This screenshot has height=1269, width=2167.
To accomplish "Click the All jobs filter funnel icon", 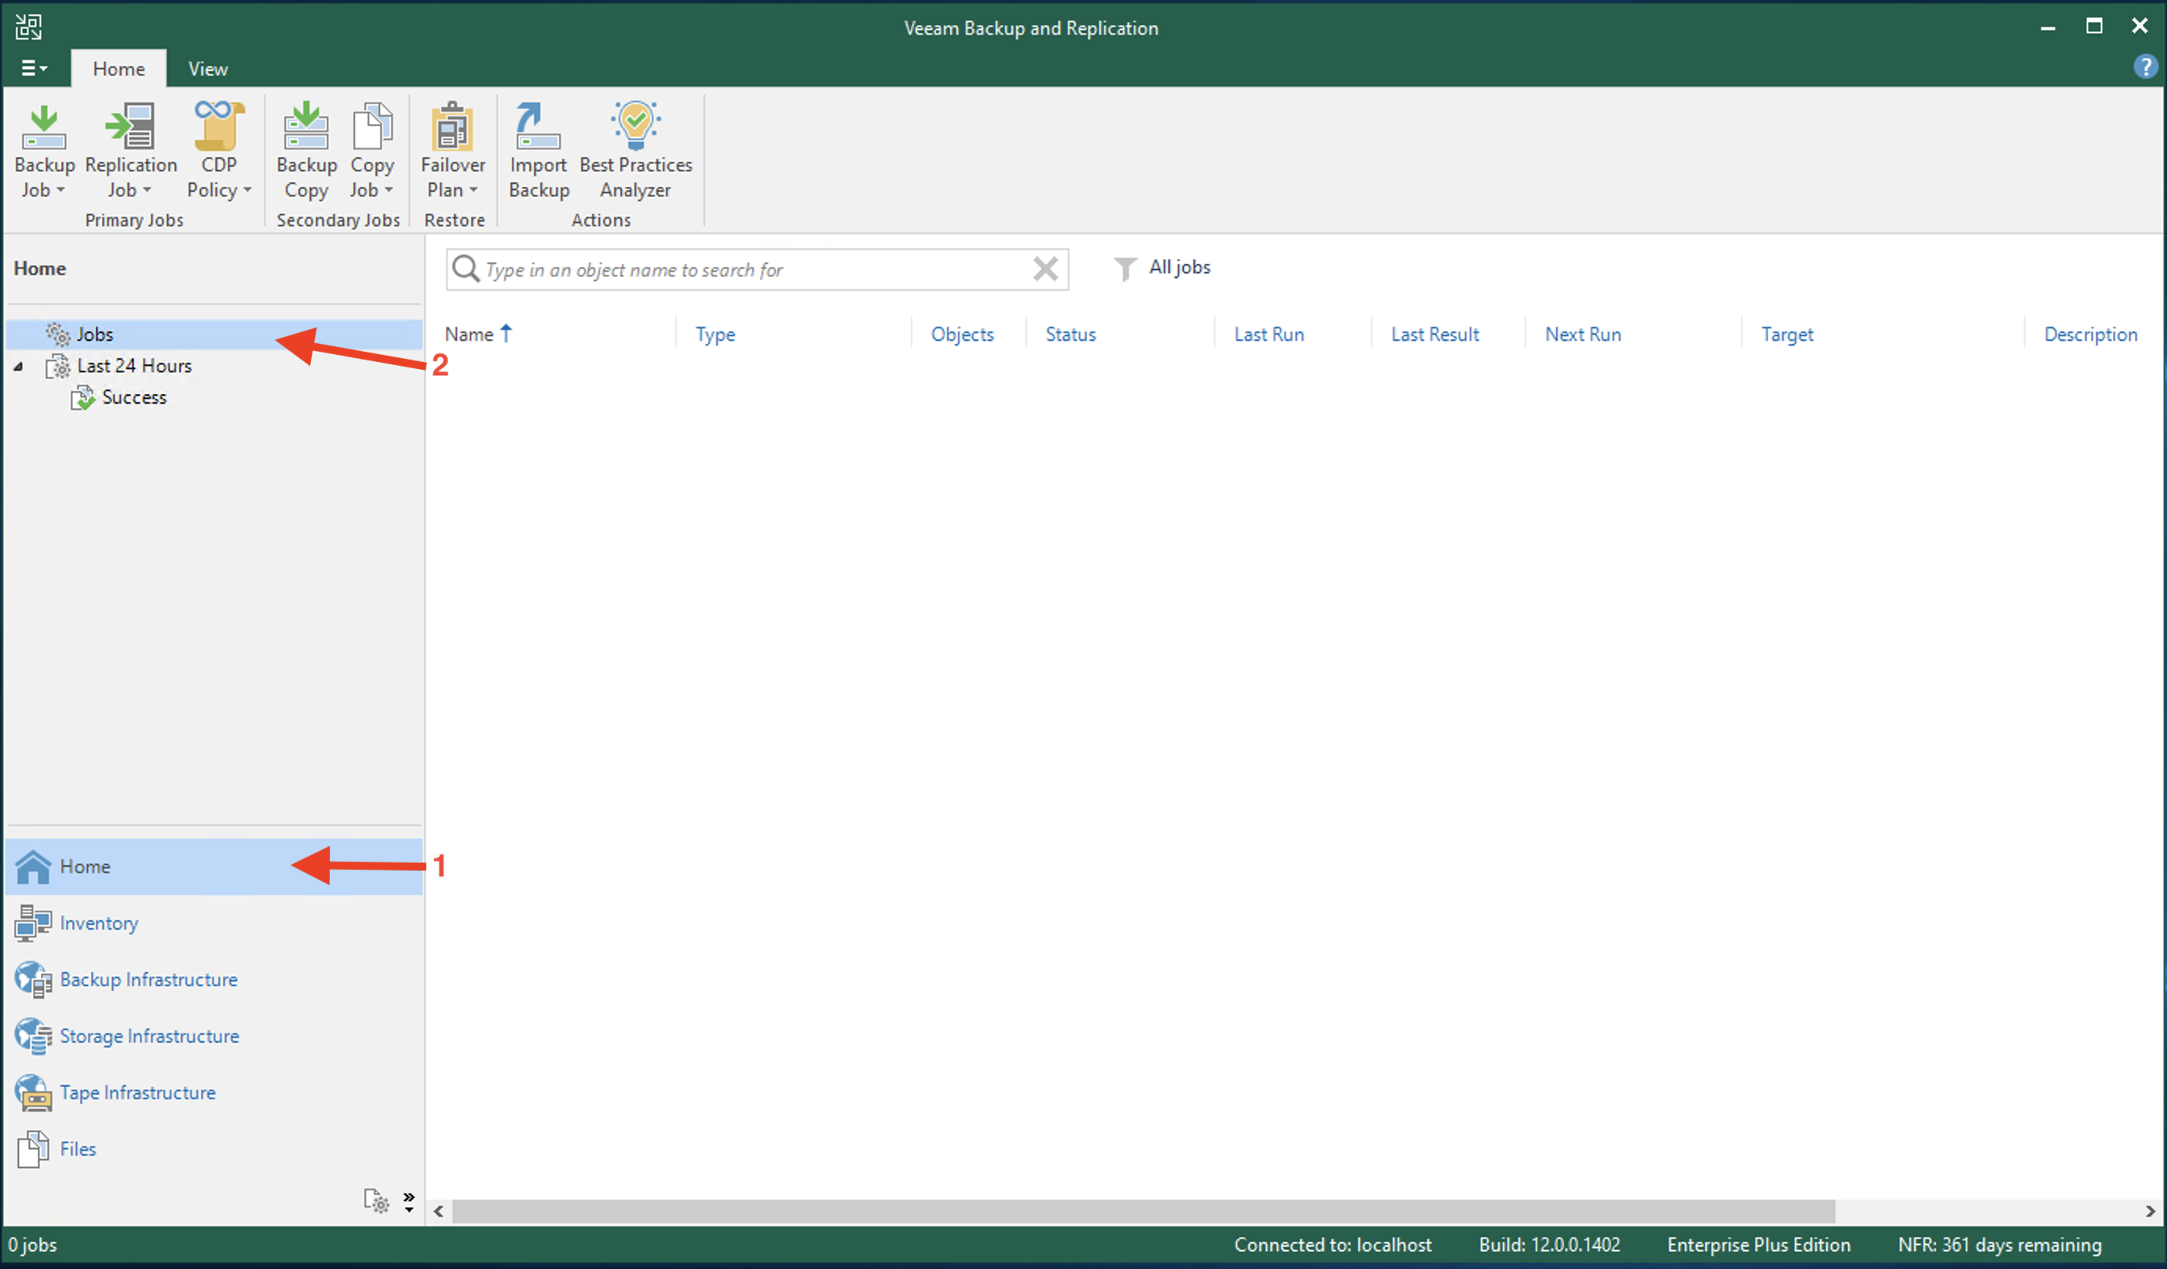I will tap(1124, 269).
